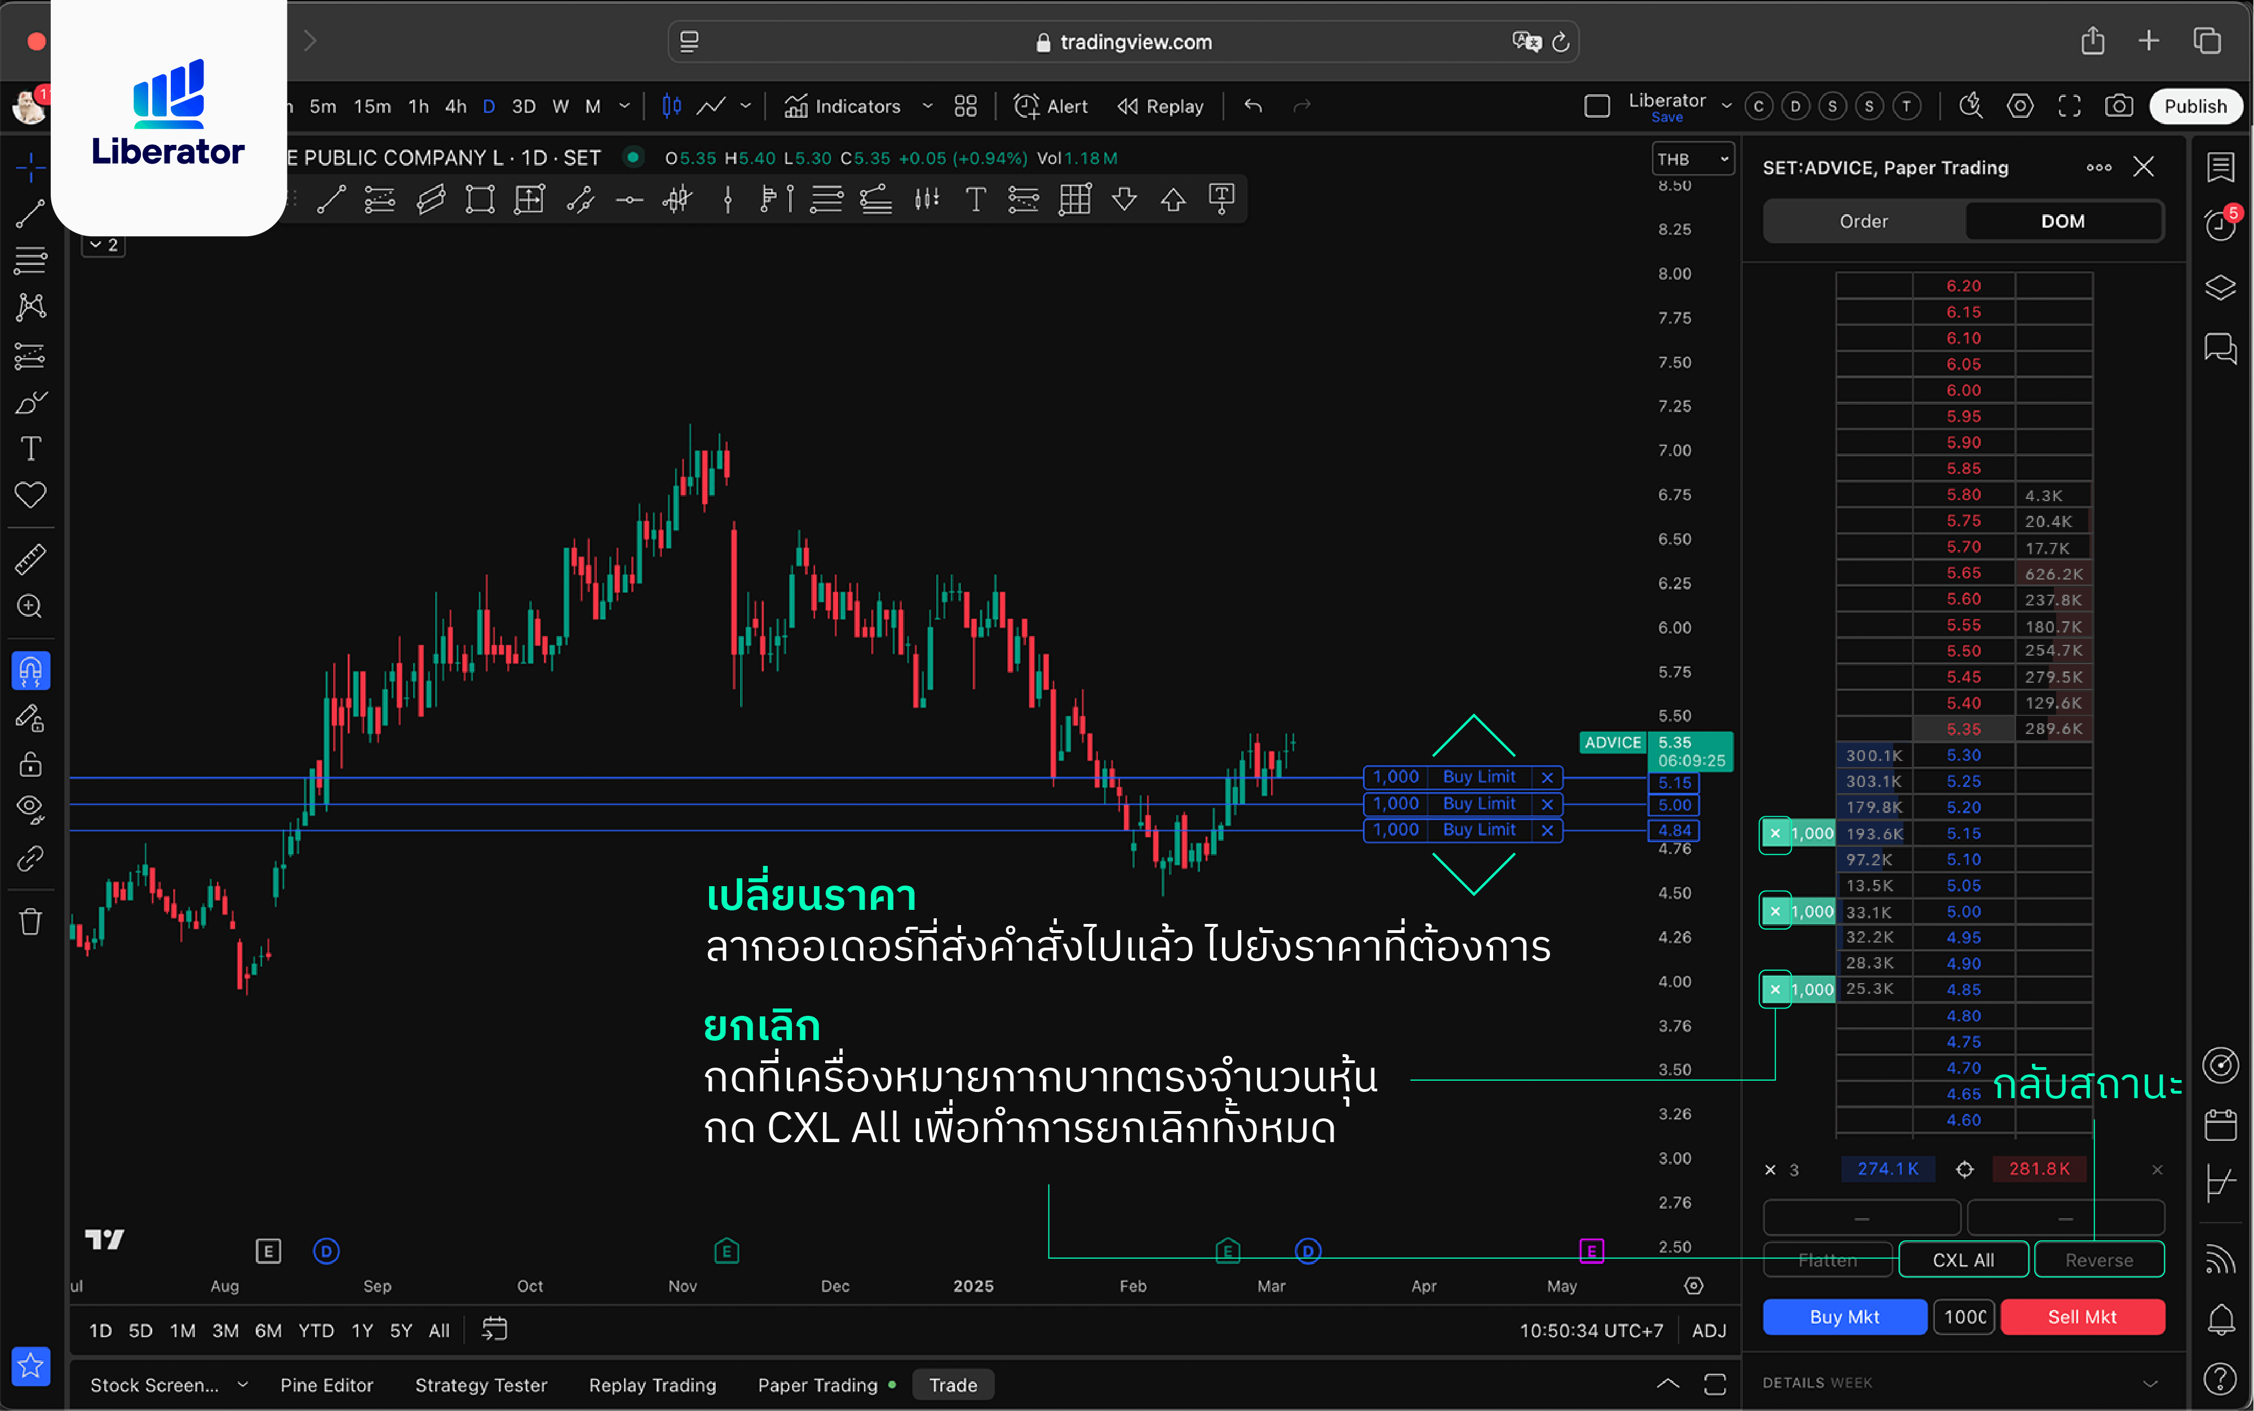Select the 15m timeframe
Viewport: 2254px width, 1411px height.
click(372, 107)
